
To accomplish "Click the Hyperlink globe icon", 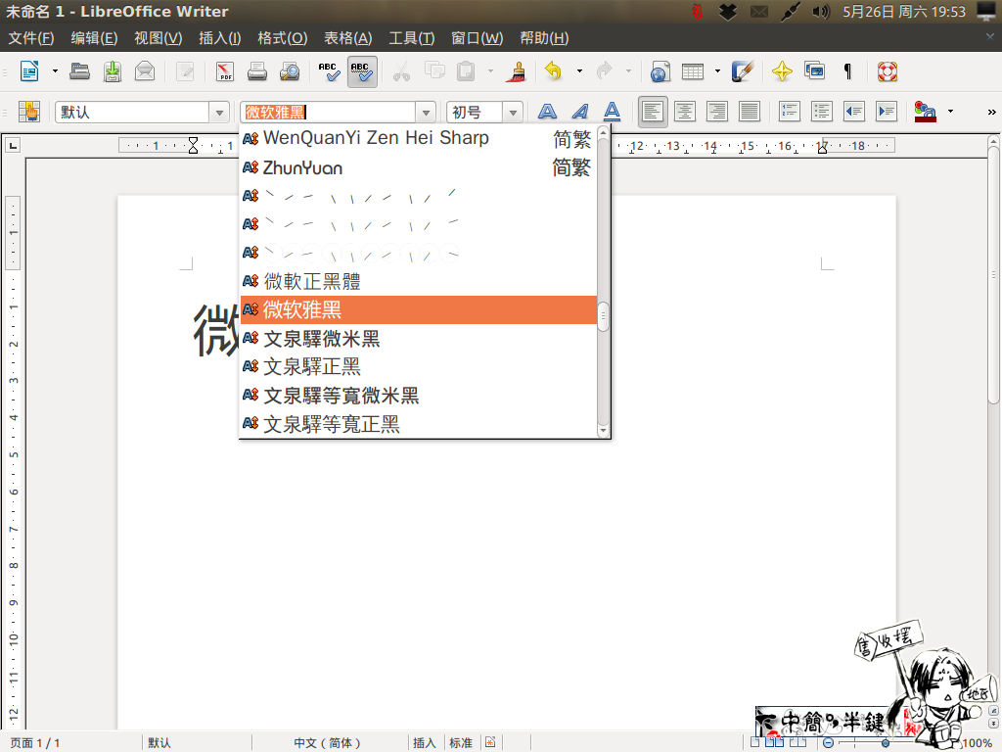I will click(660, 70).
